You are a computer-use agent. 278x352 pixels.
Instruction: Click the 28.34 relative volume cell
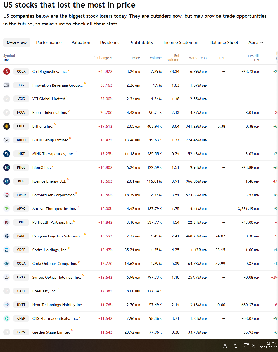(174, 71)
